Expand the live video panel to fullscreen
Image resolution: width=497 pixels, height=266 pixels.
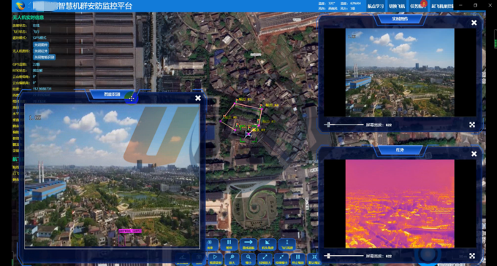coord(472,125)
